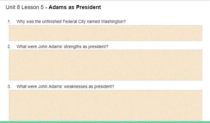210x123 pixels.
Task: Click the number 3 list marker
Action: (9, 86)
